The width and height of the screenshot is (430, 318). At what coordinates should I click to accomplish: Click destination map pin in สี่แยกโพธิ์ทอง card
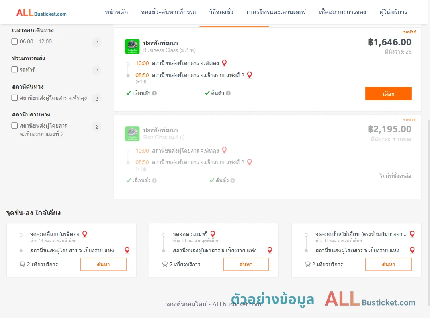pyautogui.click(x=127, y=250)
